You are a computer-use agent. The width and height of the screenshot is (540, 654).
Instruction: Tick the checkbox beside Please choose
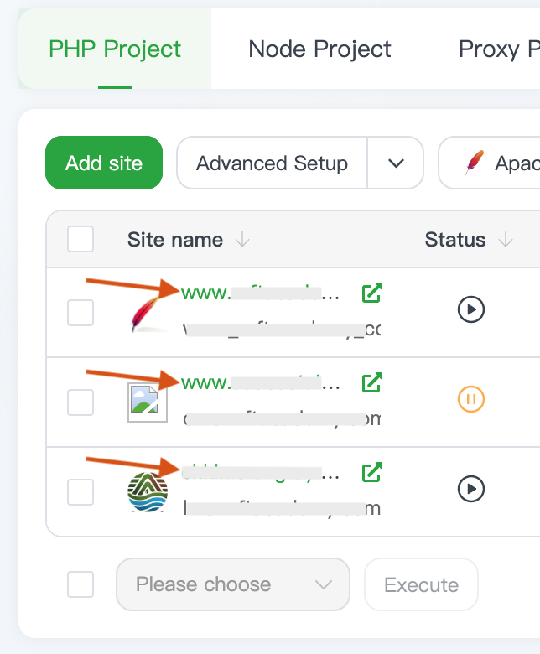(x=80, y=584)
